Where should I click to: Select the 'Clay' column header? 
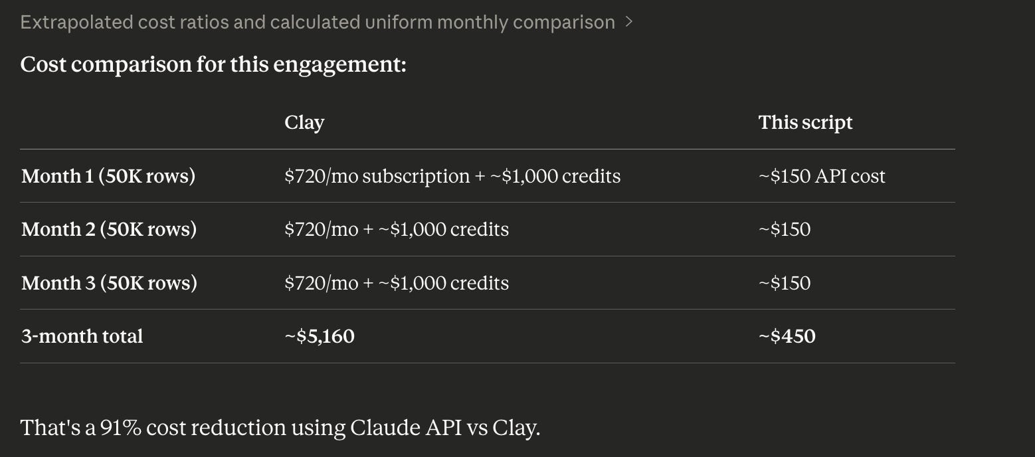coord(304,122)
